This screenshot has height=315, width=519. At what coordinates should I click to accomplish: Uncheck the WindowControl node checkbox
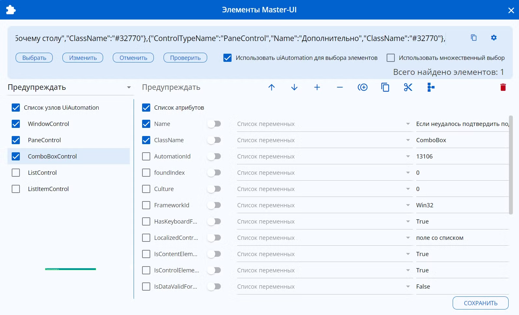(x=16, y=124)
